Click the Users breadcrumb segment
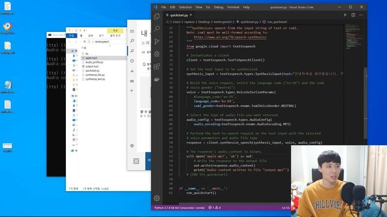 [177, 22]
